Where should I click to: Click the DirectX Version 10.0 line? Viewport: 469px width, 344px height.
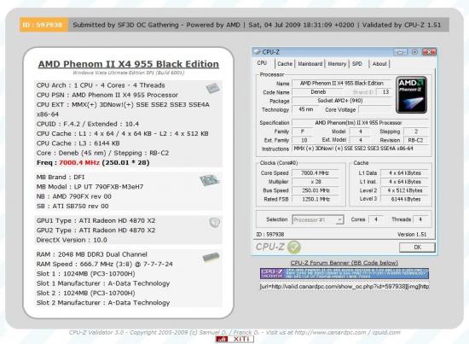pos(72,240)
